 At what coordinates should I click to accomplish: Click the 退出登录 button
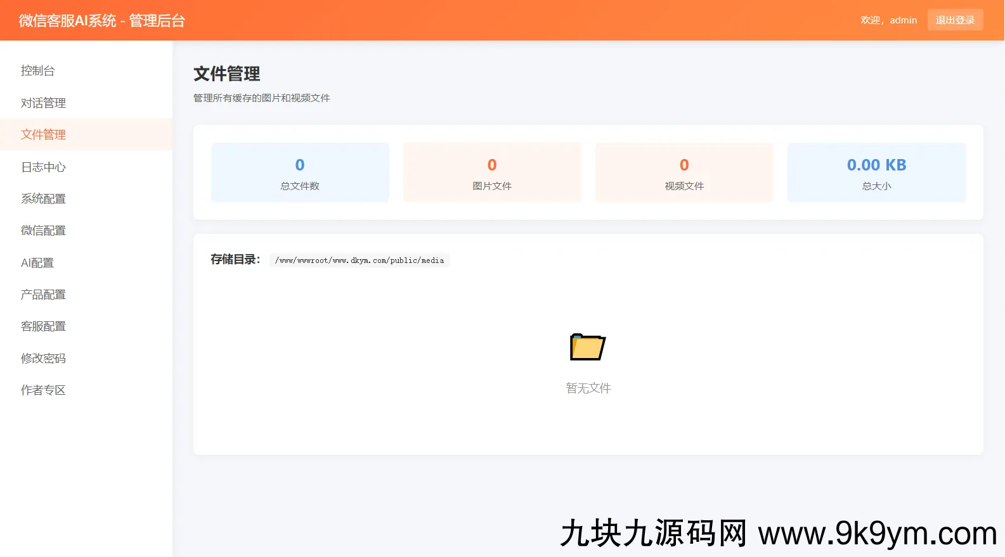click(955, 20)
